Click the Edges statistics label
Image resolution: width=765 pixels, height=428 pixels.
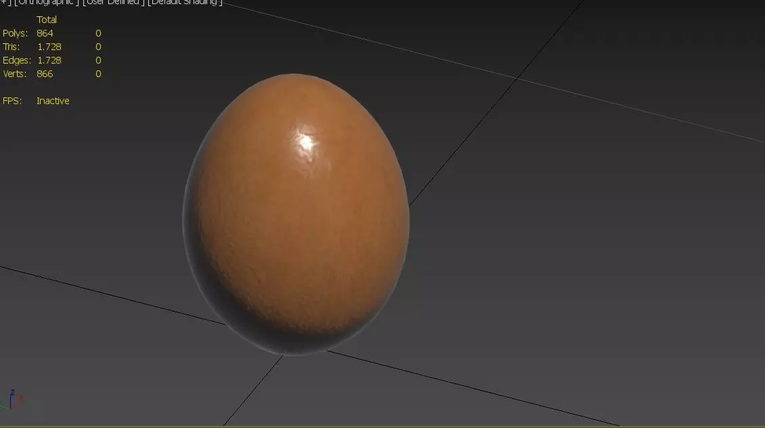(17, 60)
